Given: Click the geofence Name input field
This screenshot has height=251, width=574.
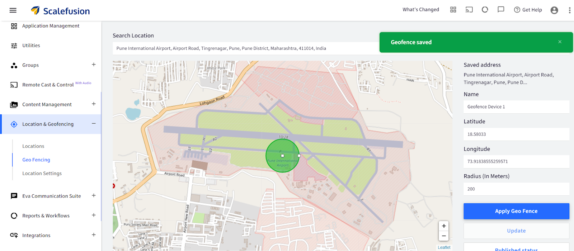Looking at the screenshot, I should click(516, 107).
